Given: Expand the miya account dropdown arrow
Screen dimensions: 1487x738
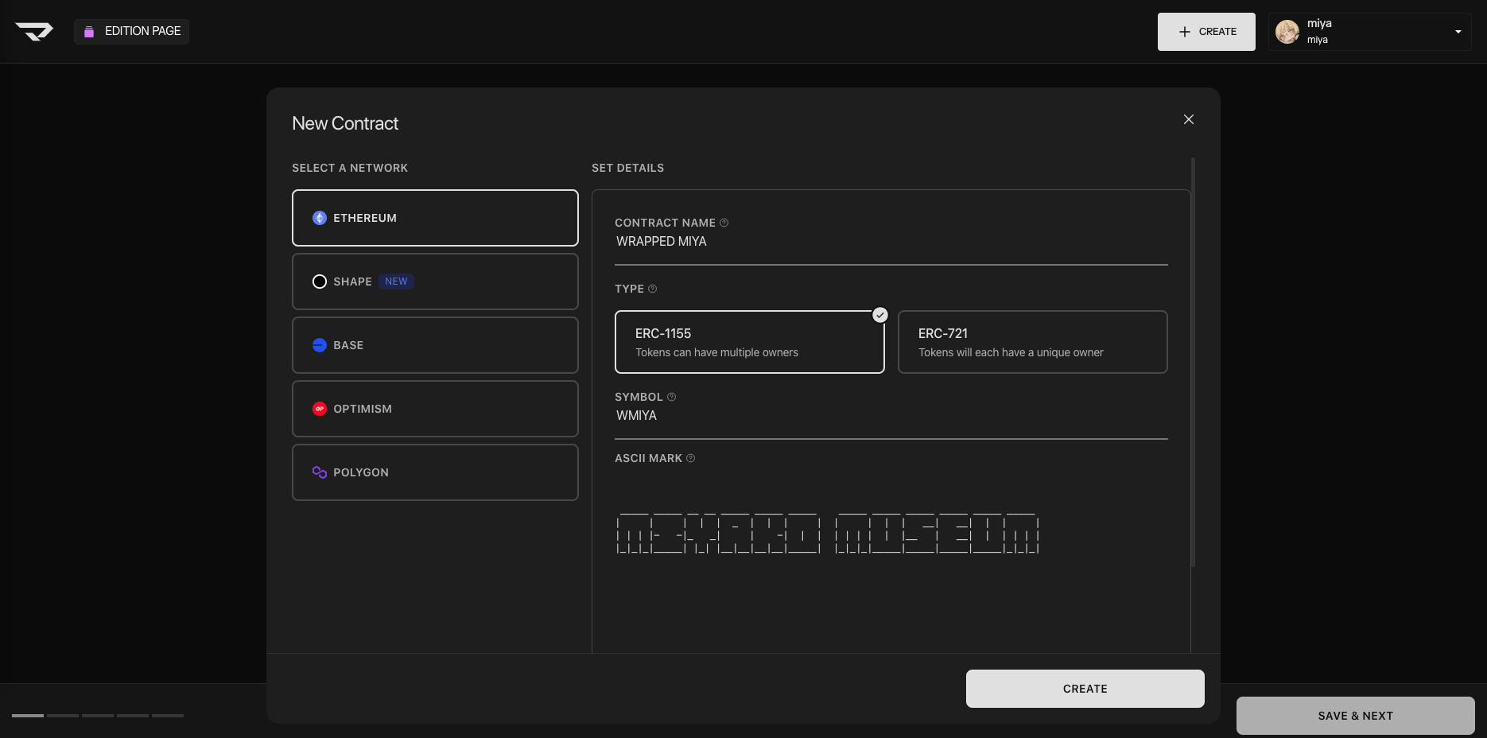Looking at the screenshot, I should [1458, 32].
